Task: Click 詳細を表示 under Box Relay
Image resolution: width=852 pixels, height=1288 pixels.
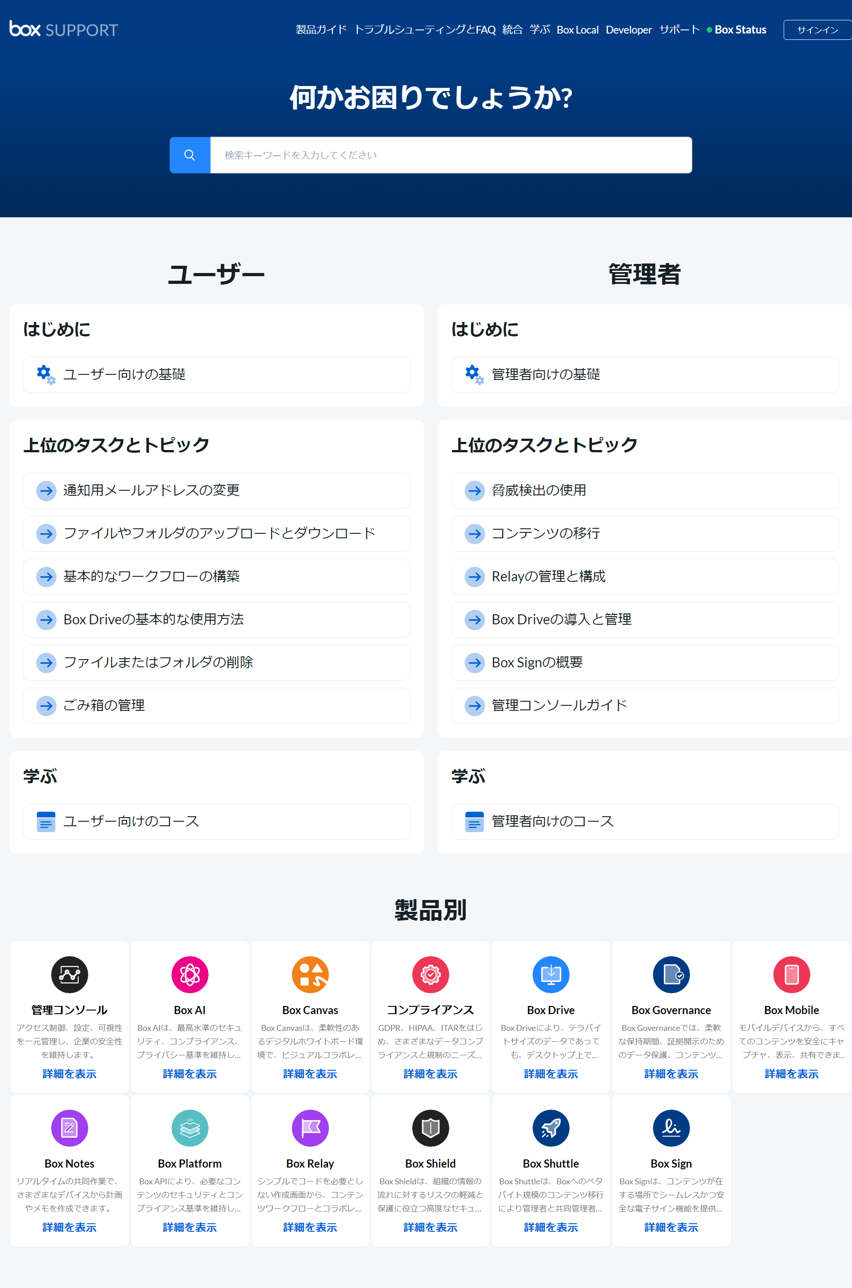Action: click(x=310, y=1227)
